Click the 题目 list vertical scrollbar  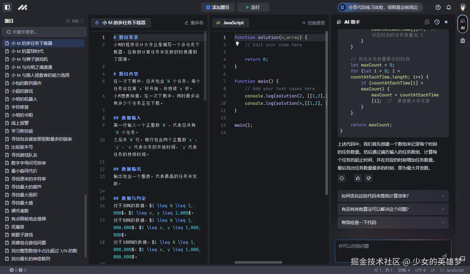[85, 226]
